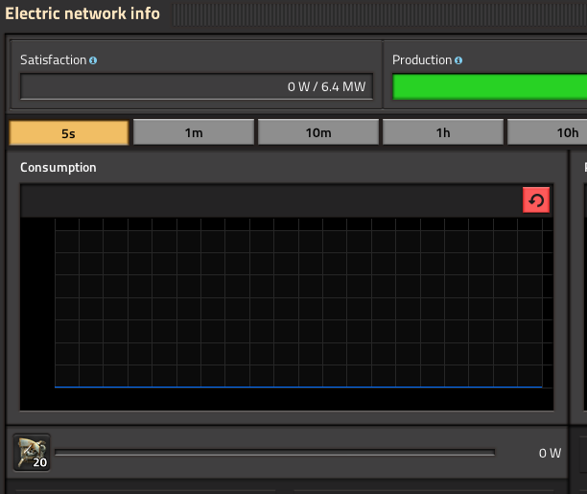Click the consumption bar next to the 20 icon
The image size is (587, 494).
(x=274, y=453)
